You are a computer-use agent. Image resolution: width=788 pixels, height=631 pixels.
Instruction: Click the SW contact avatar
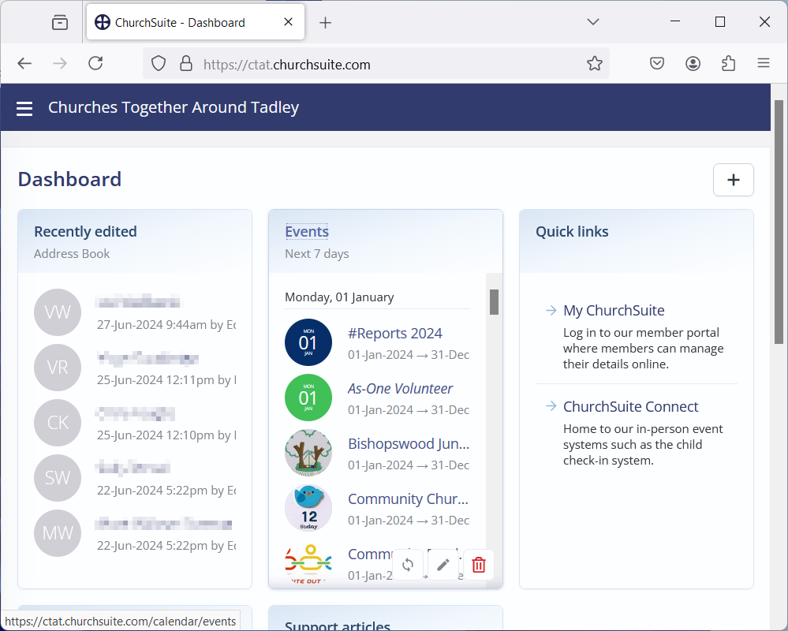pos(58,478)
